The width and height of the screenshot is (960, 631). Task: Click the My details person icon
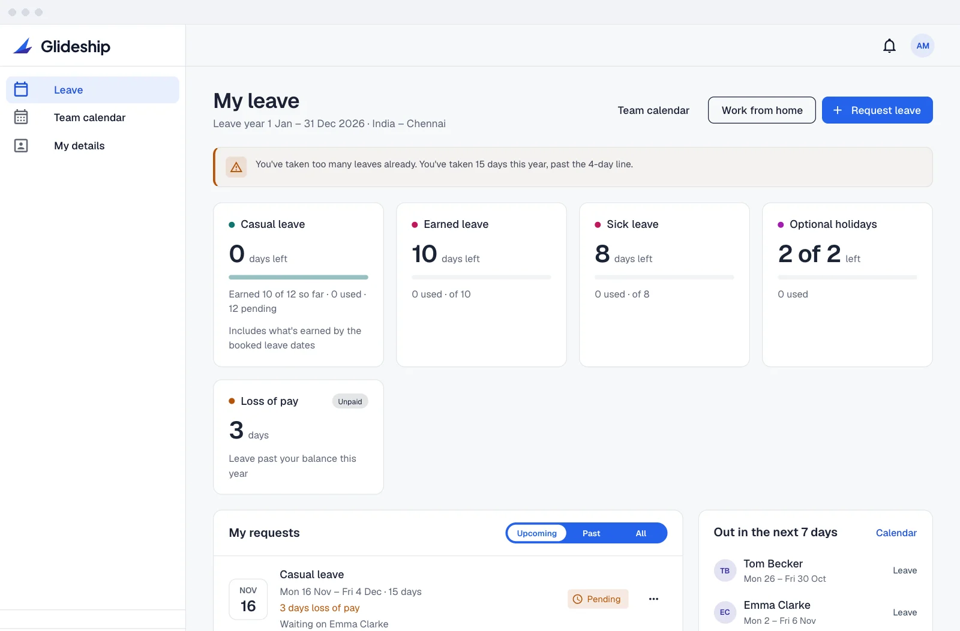21,145
